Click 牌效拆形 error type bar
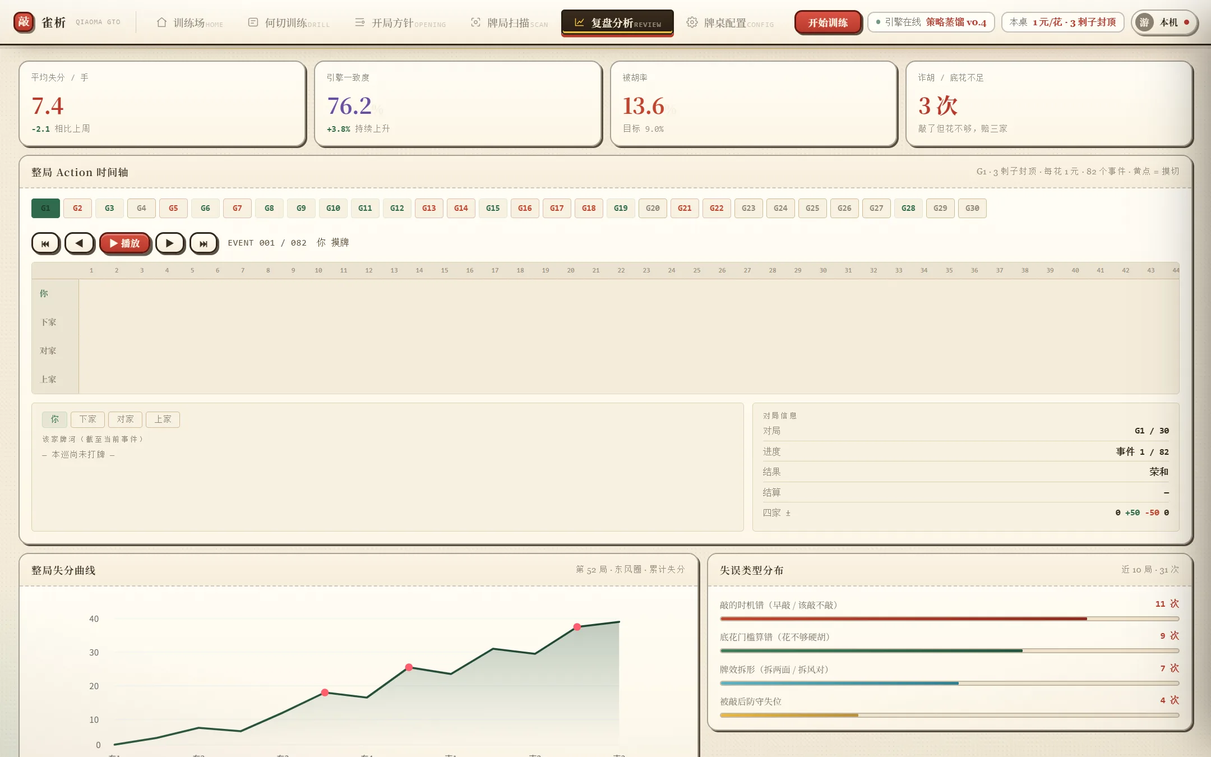 point(949,683)
